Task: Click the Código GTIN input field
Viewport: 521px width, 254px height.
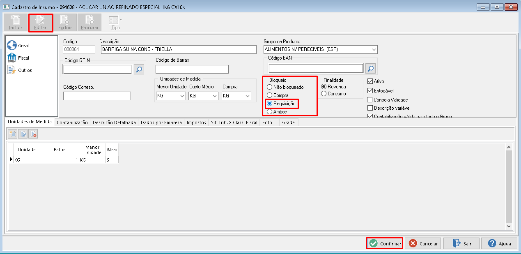Action: coord(97,69)
